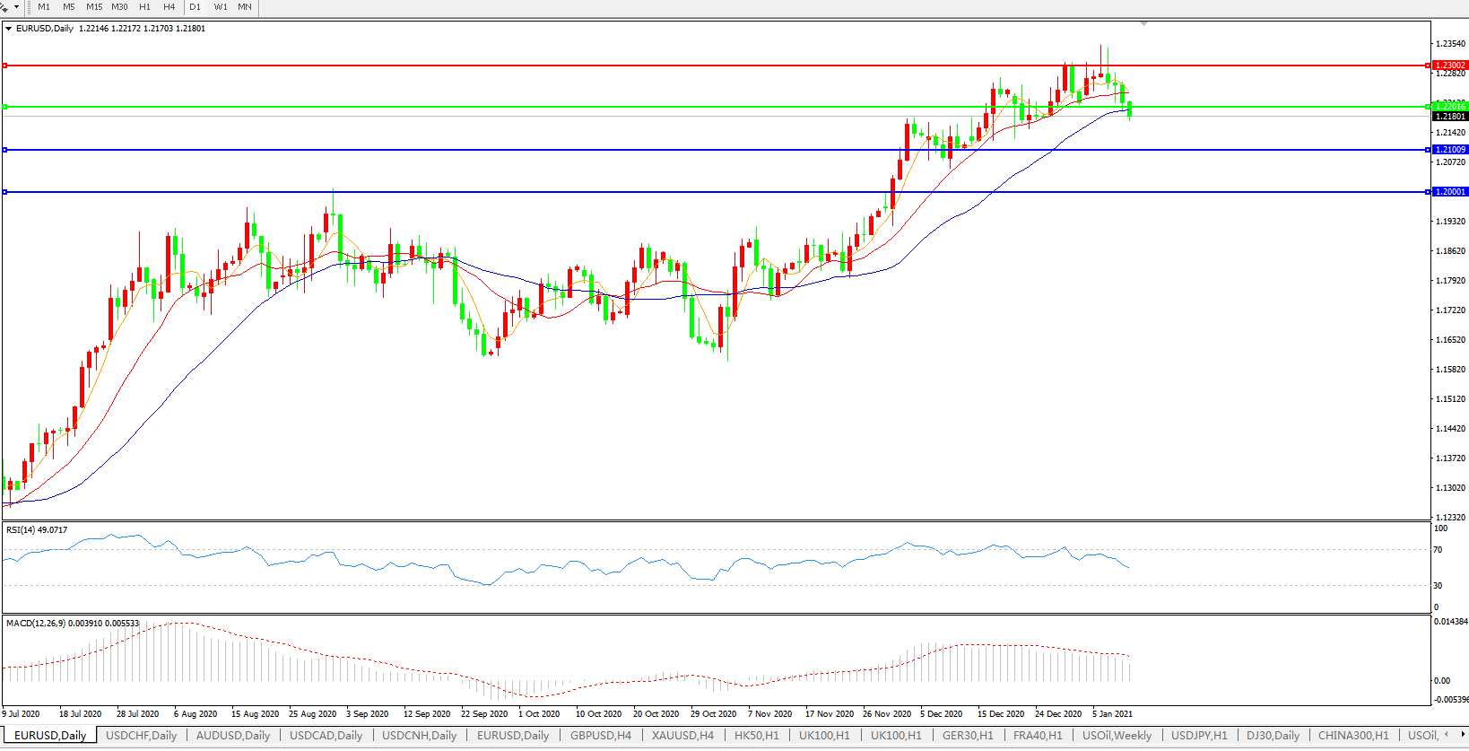Screen dimensions: 1469x751
Task: Open the drawing tools dropdown arrow
Action: pyautogui.click(x=16, y=7)
